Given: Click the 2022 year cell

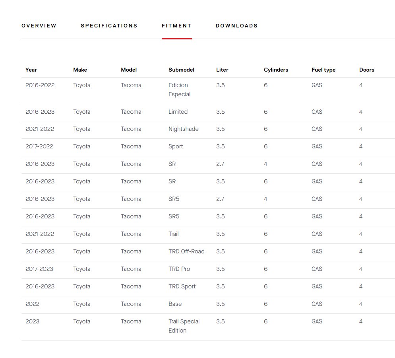Looking at the screenshot, I should (33, 304).
